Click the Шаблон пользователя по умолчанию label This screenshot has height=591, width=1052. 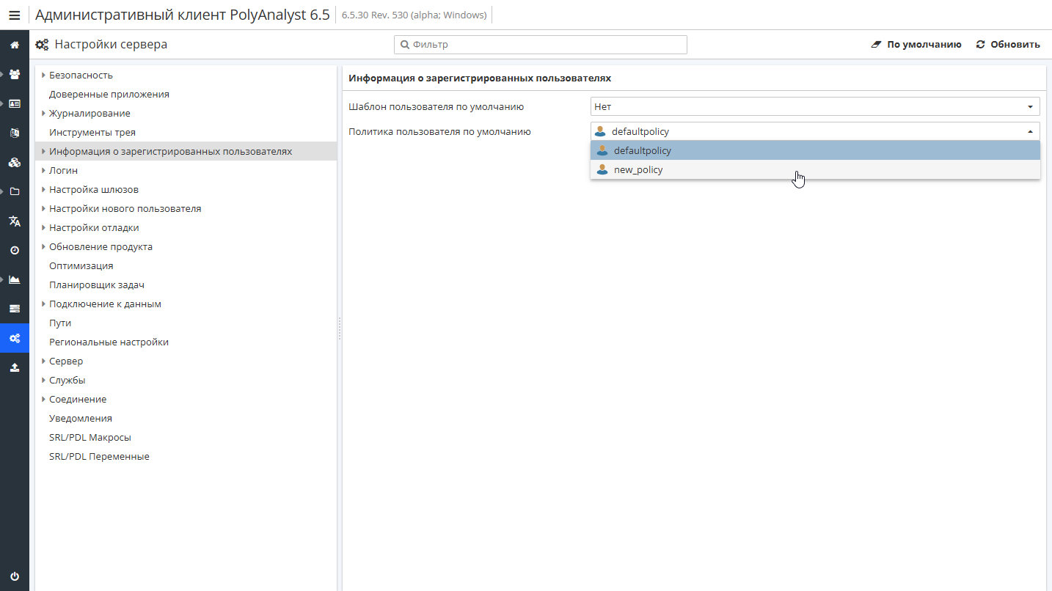click(436, 106)
